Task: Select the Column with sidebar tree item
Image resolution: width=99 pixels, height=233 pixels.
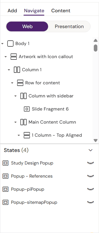Action: [51, 96]
